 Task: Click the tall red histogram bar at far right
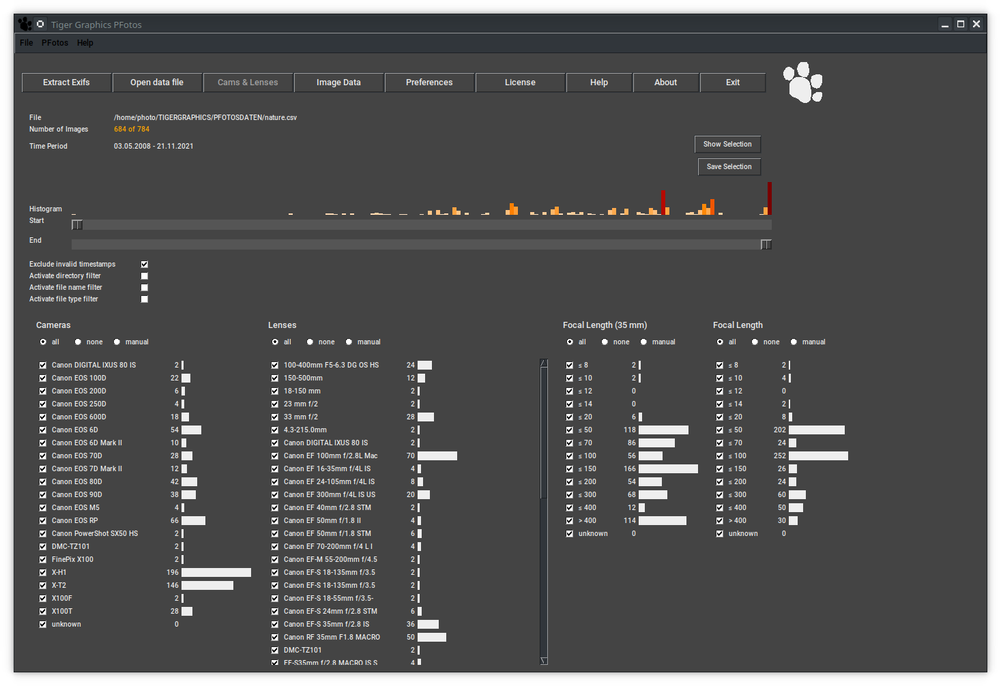(x=770, y=198)
